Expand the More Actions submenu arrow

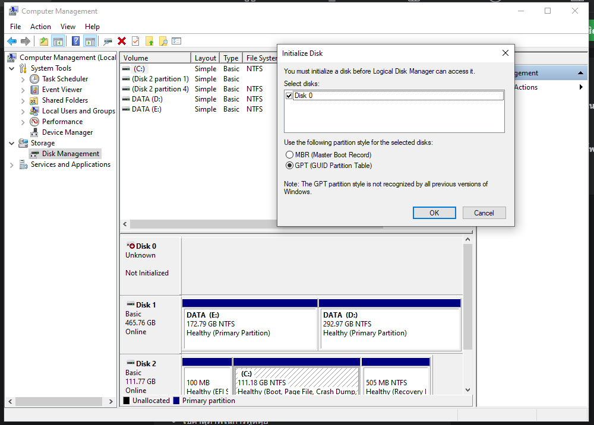click(x=581, y=87)
